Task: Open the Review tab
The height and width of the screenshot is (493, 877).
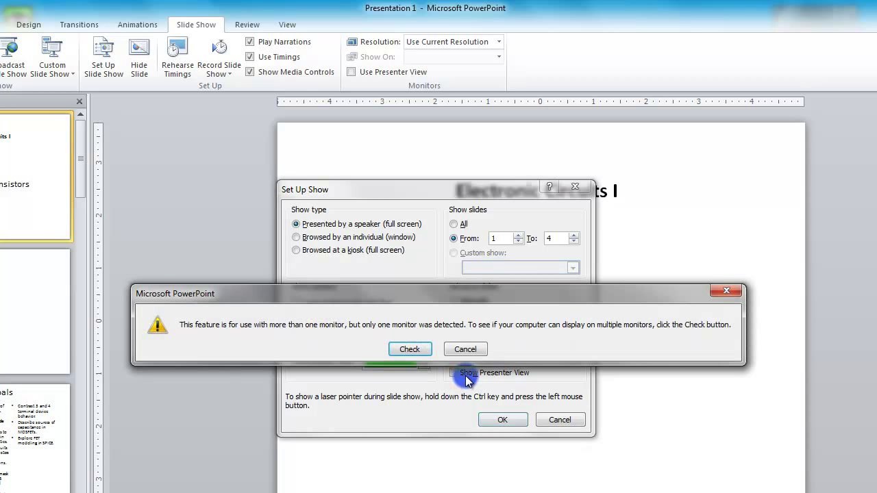Action: point(247,25)
